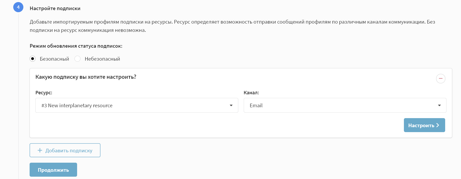This screenshot has height=179, width=461.
Task: Click the Ресурс: field label
Action: point(44,92)
